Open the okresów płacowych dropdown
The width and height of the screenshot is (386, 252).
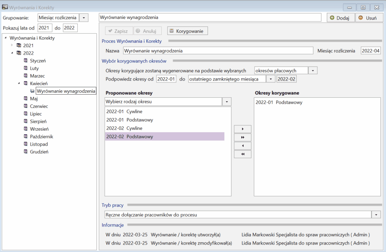[313, 70]
